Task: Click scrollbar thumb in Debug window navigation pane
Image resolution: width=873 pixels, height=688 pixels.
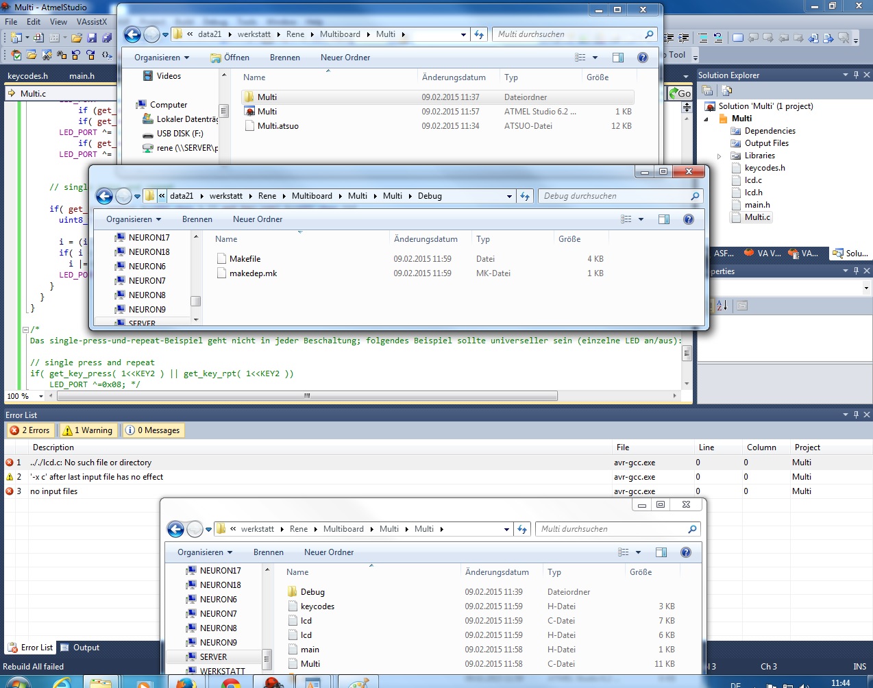Action: (x=195, y=302)
